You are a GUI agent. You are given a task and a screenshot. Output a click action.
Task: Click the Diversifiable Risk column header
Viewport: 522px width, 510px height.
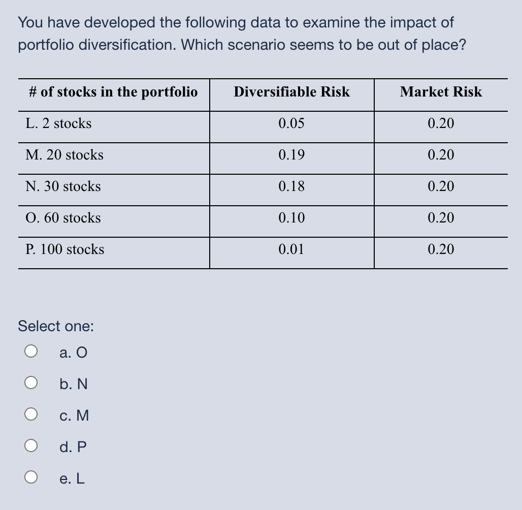tap(291, 92)
